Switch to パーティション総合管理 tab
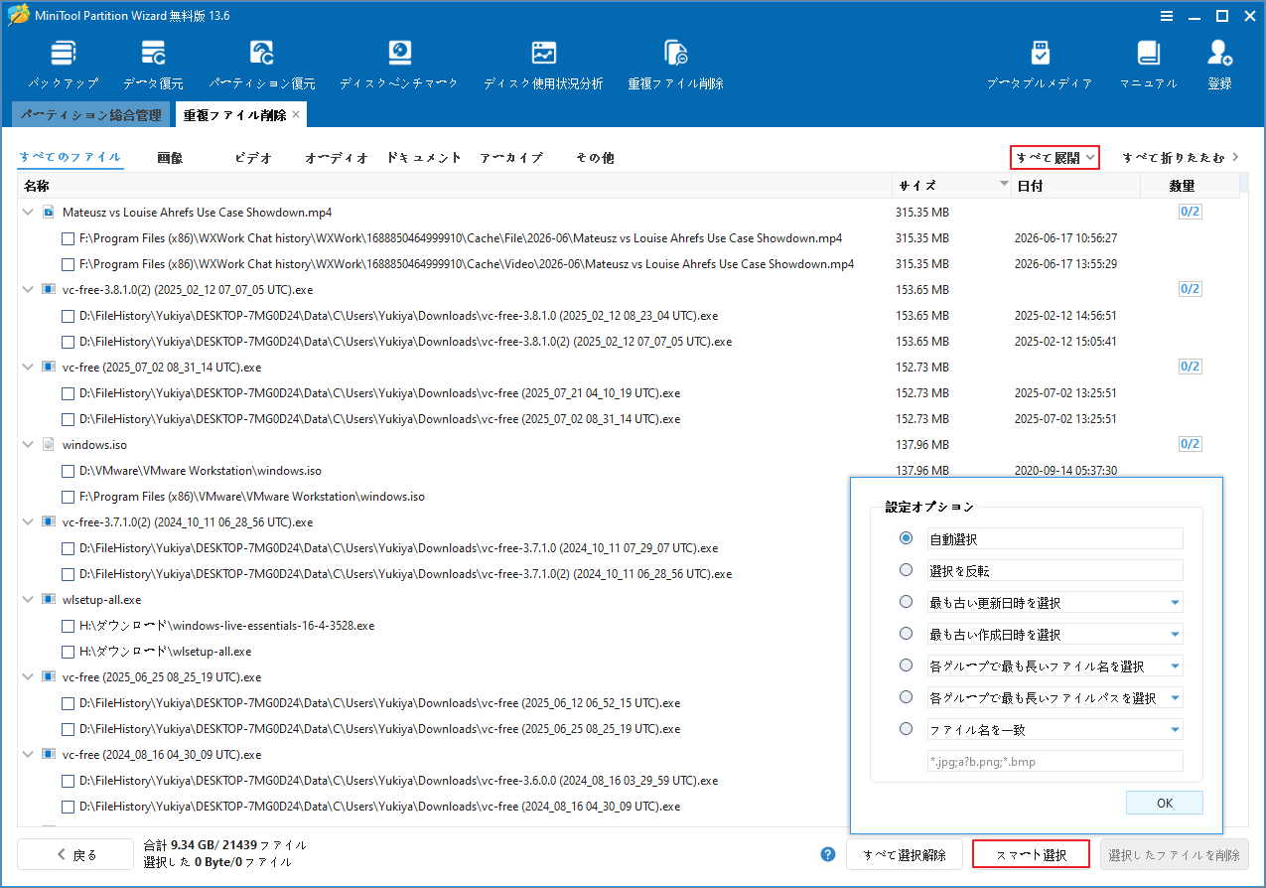The height and width of the screenshot is (888, 1266). pyautogui.click(x=91, y=115)
